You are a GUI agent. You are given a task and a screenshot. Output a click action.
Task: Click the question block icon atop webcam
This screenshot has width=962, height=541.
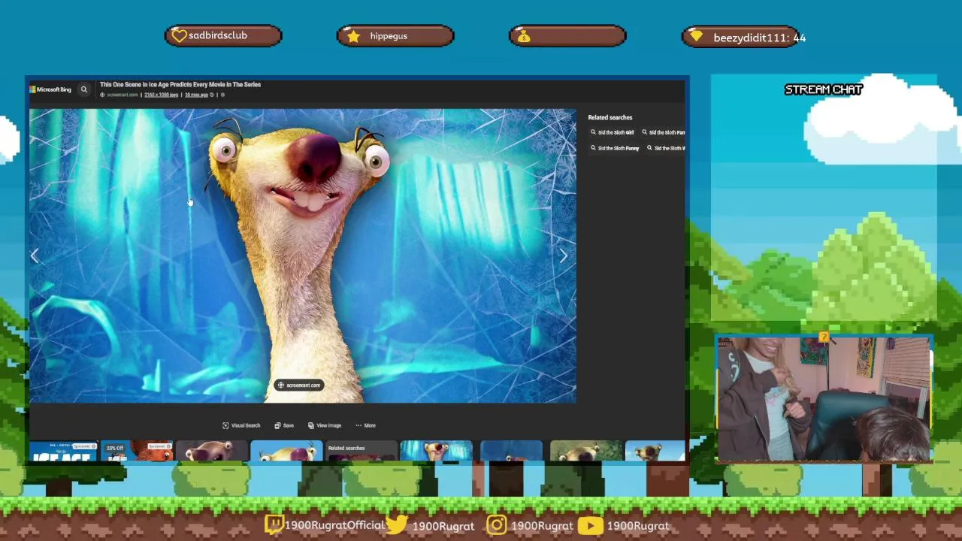point(824,337)
